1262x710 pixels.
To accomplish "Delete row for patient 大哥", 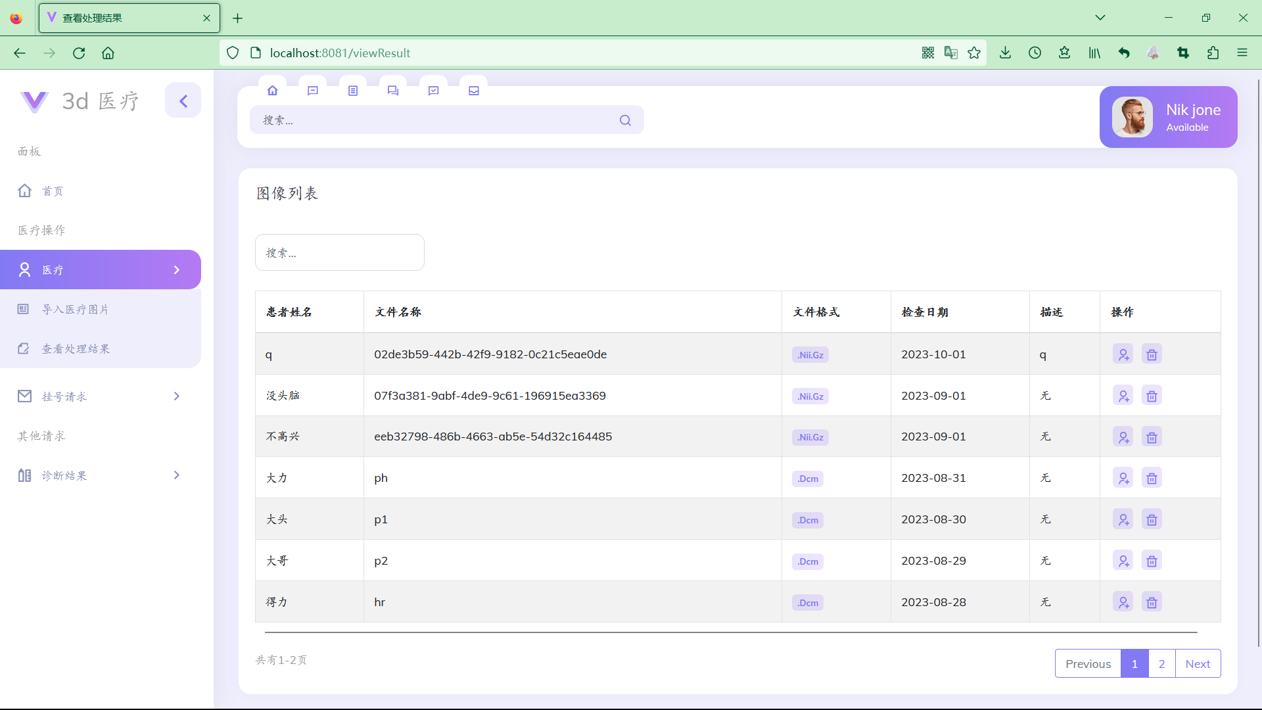I will coord(1152,561).
